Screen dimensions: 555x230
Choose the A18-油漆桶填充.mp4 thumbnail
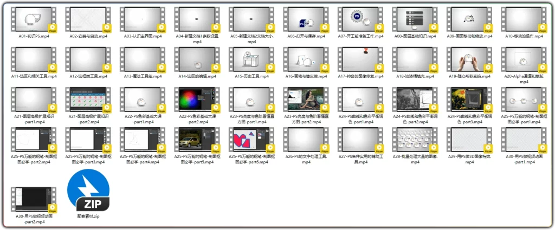tap(415, 60)
